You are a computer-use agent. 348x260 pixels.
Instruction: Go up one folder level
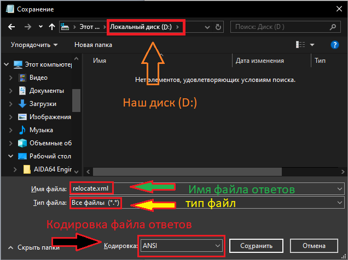[x=52, y=27]
